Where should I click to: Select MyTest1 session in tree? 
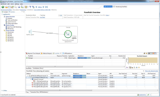click(10, 34)
